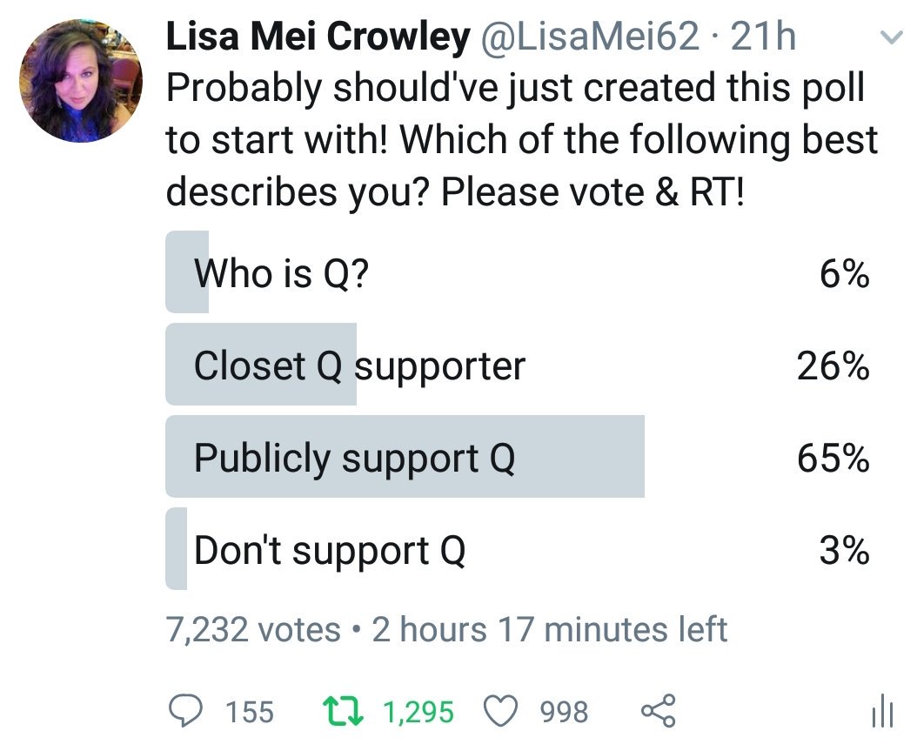Click the 998 likes count
The width and height of the screenshot is (917, 751).
564,713
